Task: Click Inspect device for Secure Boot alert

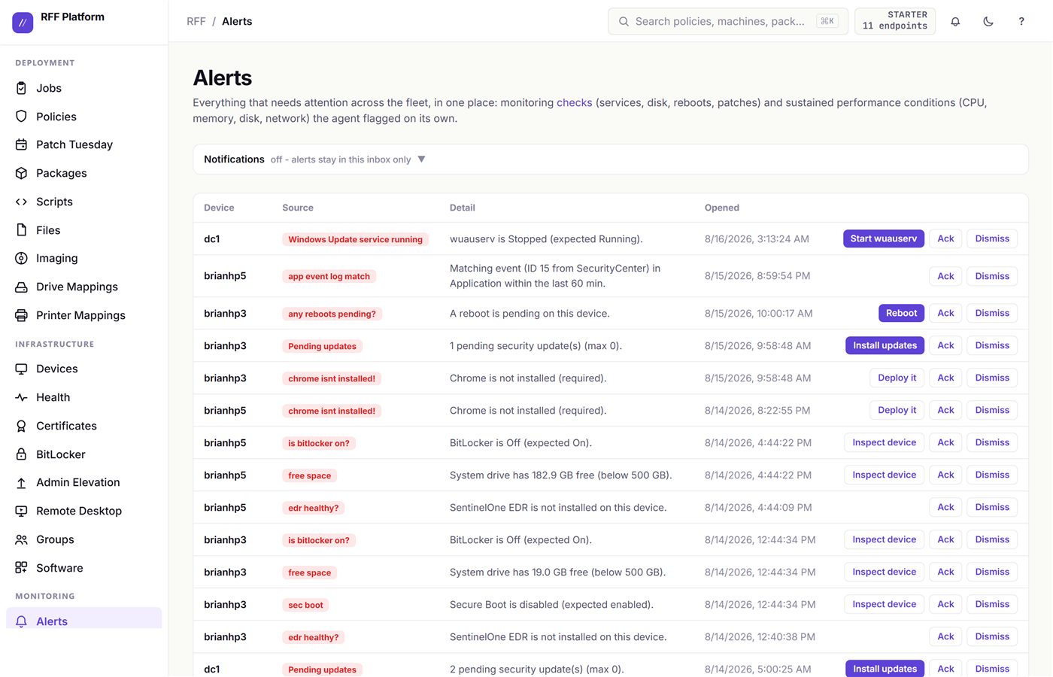Action: click(x=884, y=604)
